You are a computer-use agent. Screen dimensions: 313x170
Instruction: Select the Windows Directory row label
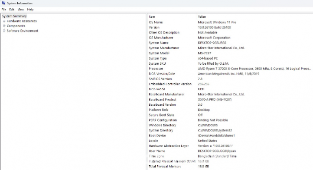point(162,126)
